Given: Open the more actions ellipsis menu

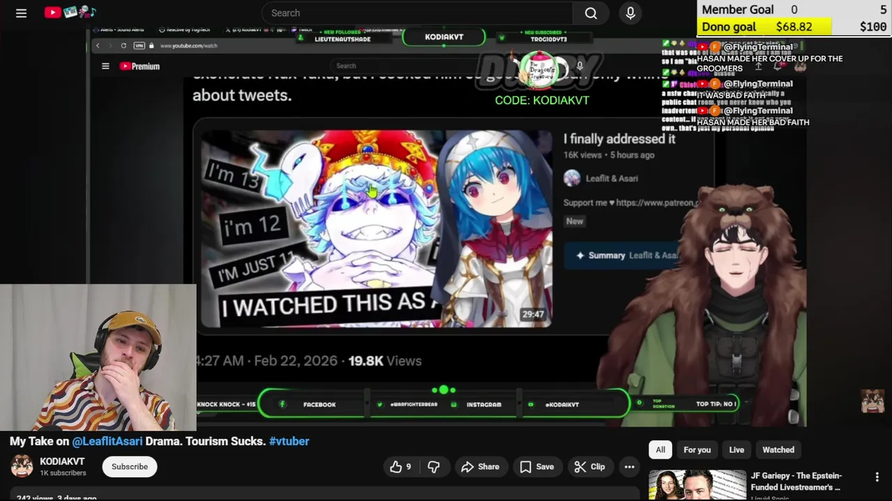Looking at the screenshot, I should pos(629,467).
